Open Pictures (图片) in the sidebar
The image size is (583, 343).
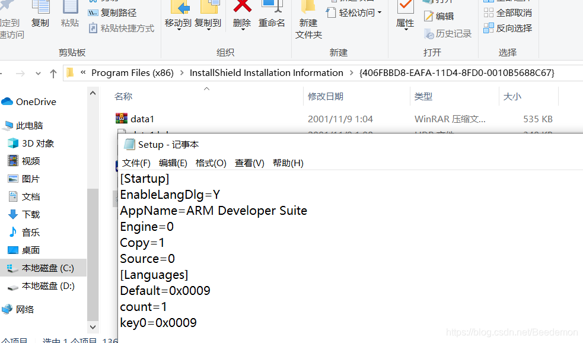(24, 179)
